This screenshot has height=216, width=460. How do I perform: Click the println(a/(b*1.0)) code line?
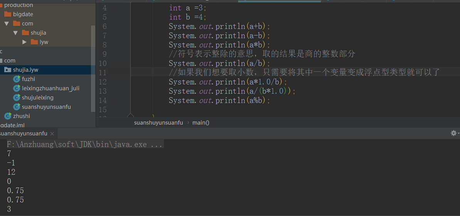(232, 91)
